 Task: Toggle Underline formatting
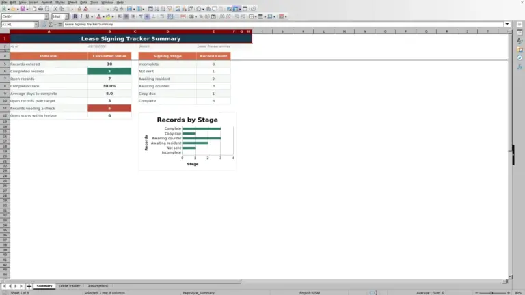[x=87, y=16]
